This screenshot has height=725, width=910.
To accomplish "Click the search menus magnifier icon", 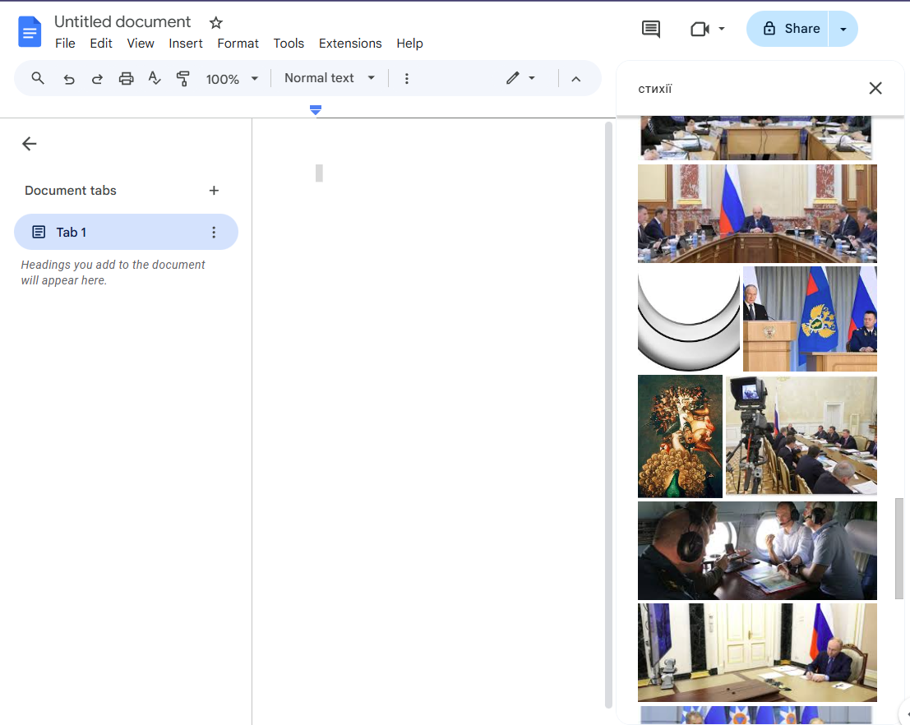I will point(38,78).
